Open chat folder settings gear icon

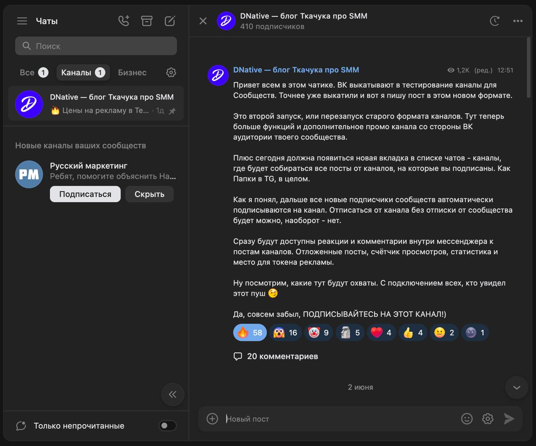[x=171, y=72]
